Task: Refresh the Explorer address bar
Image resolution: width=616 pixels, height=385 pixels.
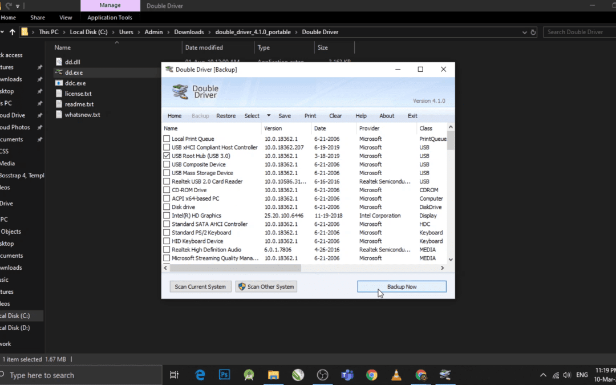Action: click(x=533, y=32)
